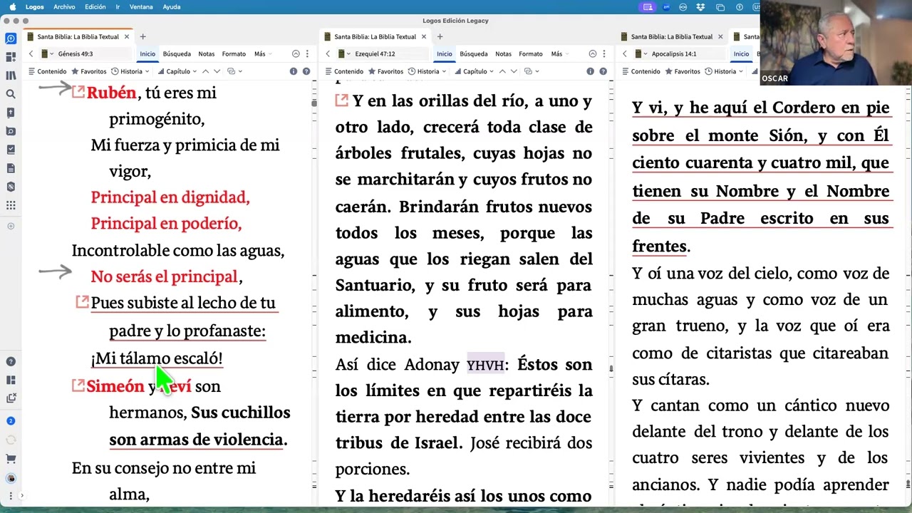912x513 pixels.
Task: Switch to Búsqueda tab in Génesis panel
Action: pyautogui.click(x=177, y=53)
